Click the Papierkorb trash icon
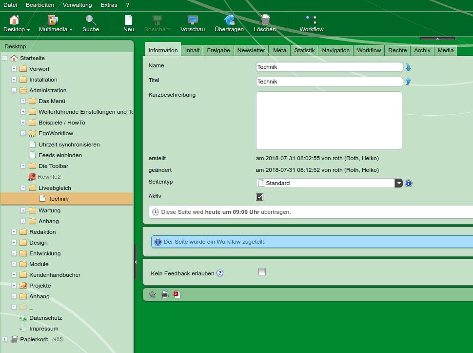The height and width of the screenshot is (353, 473). click(x=14, y=339)
